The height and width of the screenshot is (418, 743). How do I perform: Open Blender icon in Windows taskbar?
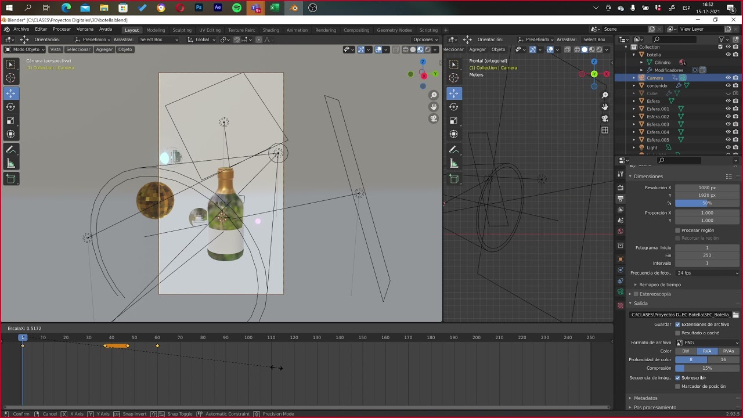[x=294, y=8]
